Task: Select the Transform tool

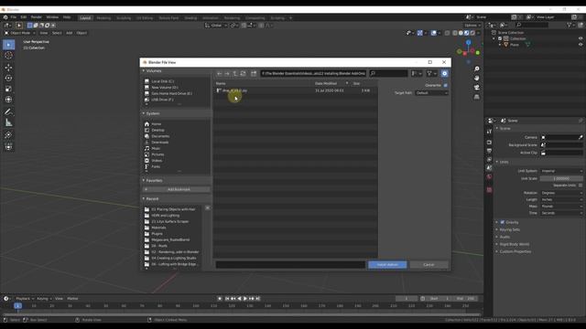Action: (8, 100)
